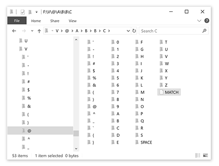Image resolution: width=219 pixels, height=166 pixels.
Task: Click the Up one level arrow
Action: click(x=39, y=31)
